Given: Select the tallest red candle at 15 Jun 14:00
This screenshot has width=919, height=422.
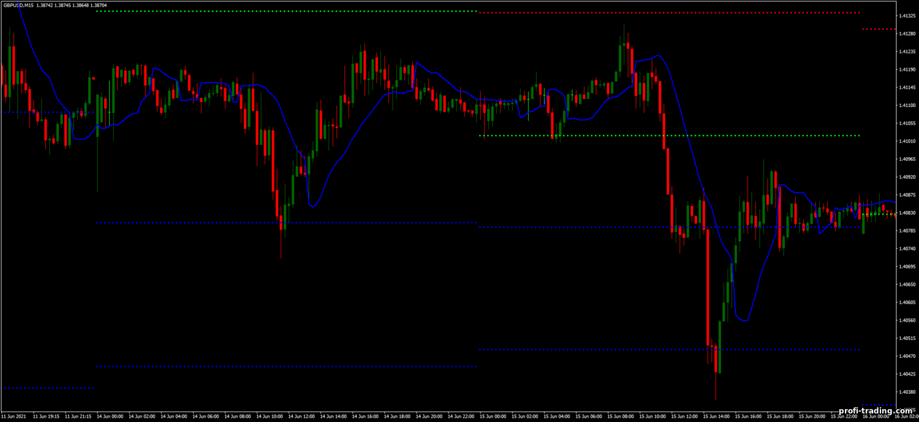Looking at the screenshot, I should coord(707,287).
